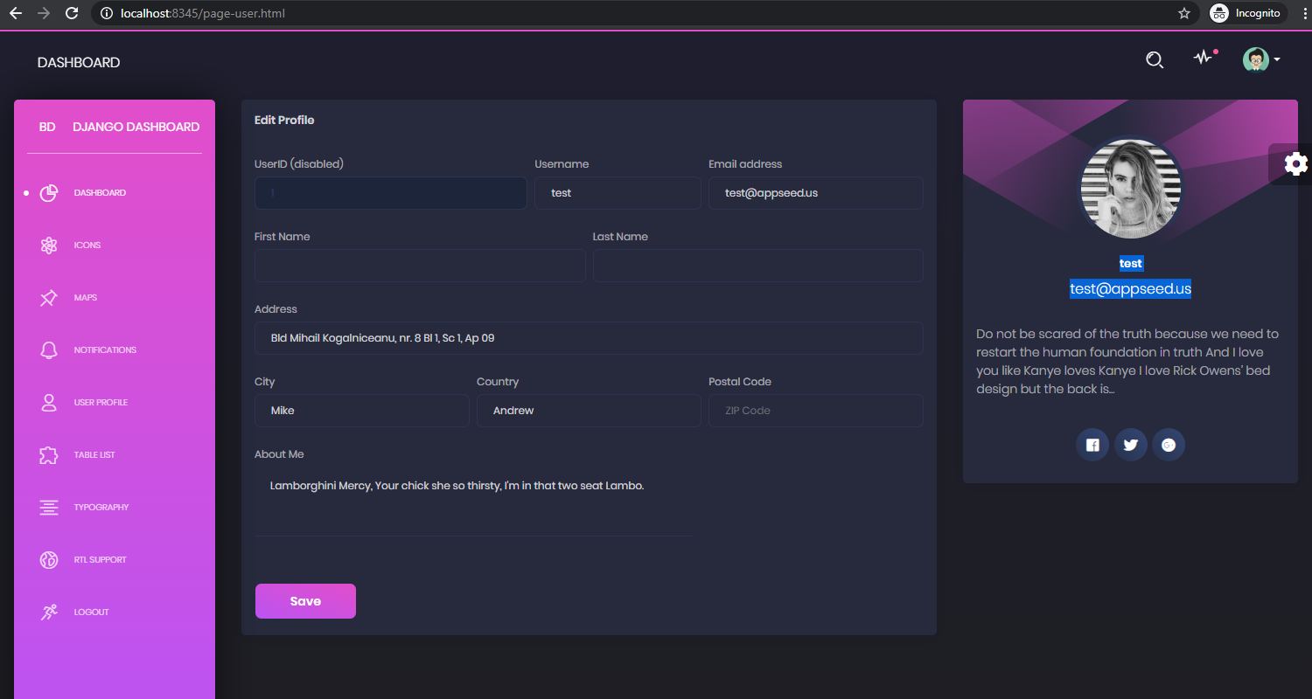This screenshot has width=1312, height=699.
Task: Open the search icon in top navbar
Action: (1155, 60)
